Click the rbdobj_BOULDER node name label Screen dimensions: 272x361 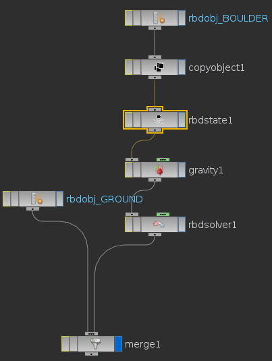coord(228,18)
